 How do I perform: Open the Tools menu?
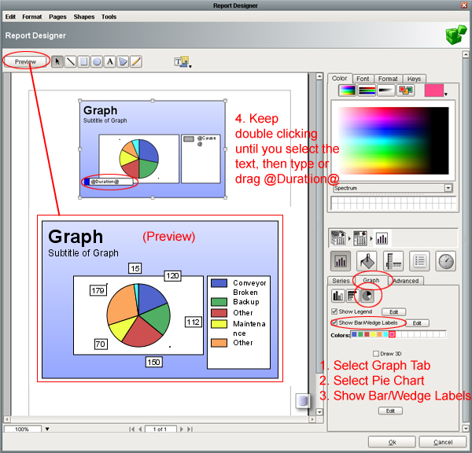pyautogui.click(x=109, y=17)
